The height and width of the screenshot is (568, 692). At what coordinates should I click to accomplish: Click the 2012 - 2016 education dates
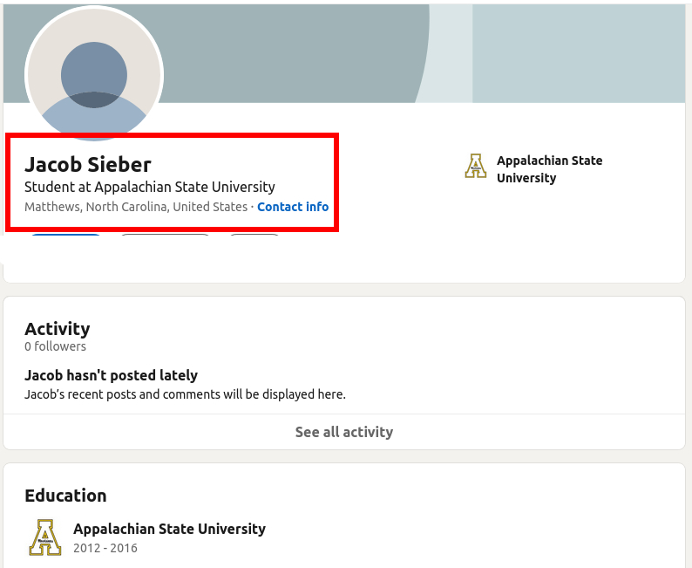pos(105,548)
